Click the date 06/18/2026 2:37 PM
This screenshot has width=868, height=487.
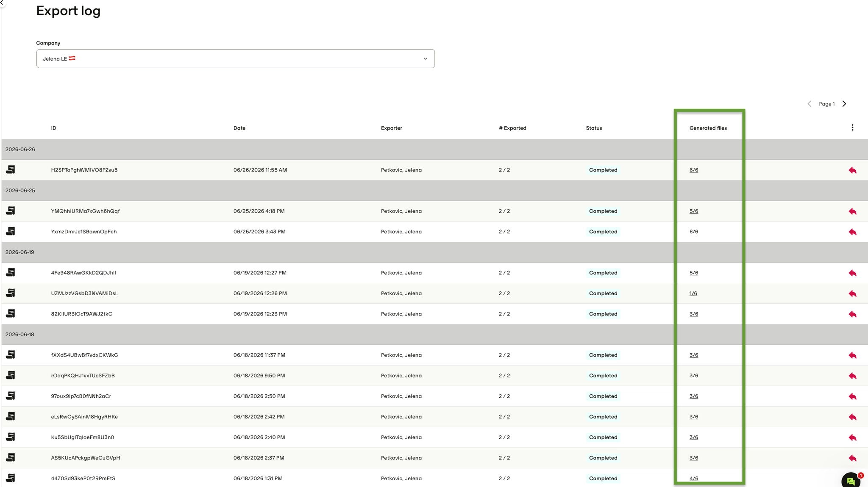click(x=259, y=458)
